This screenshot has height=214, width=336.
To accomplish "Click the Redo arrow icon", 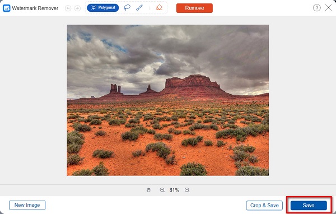I will coord(77,8).
